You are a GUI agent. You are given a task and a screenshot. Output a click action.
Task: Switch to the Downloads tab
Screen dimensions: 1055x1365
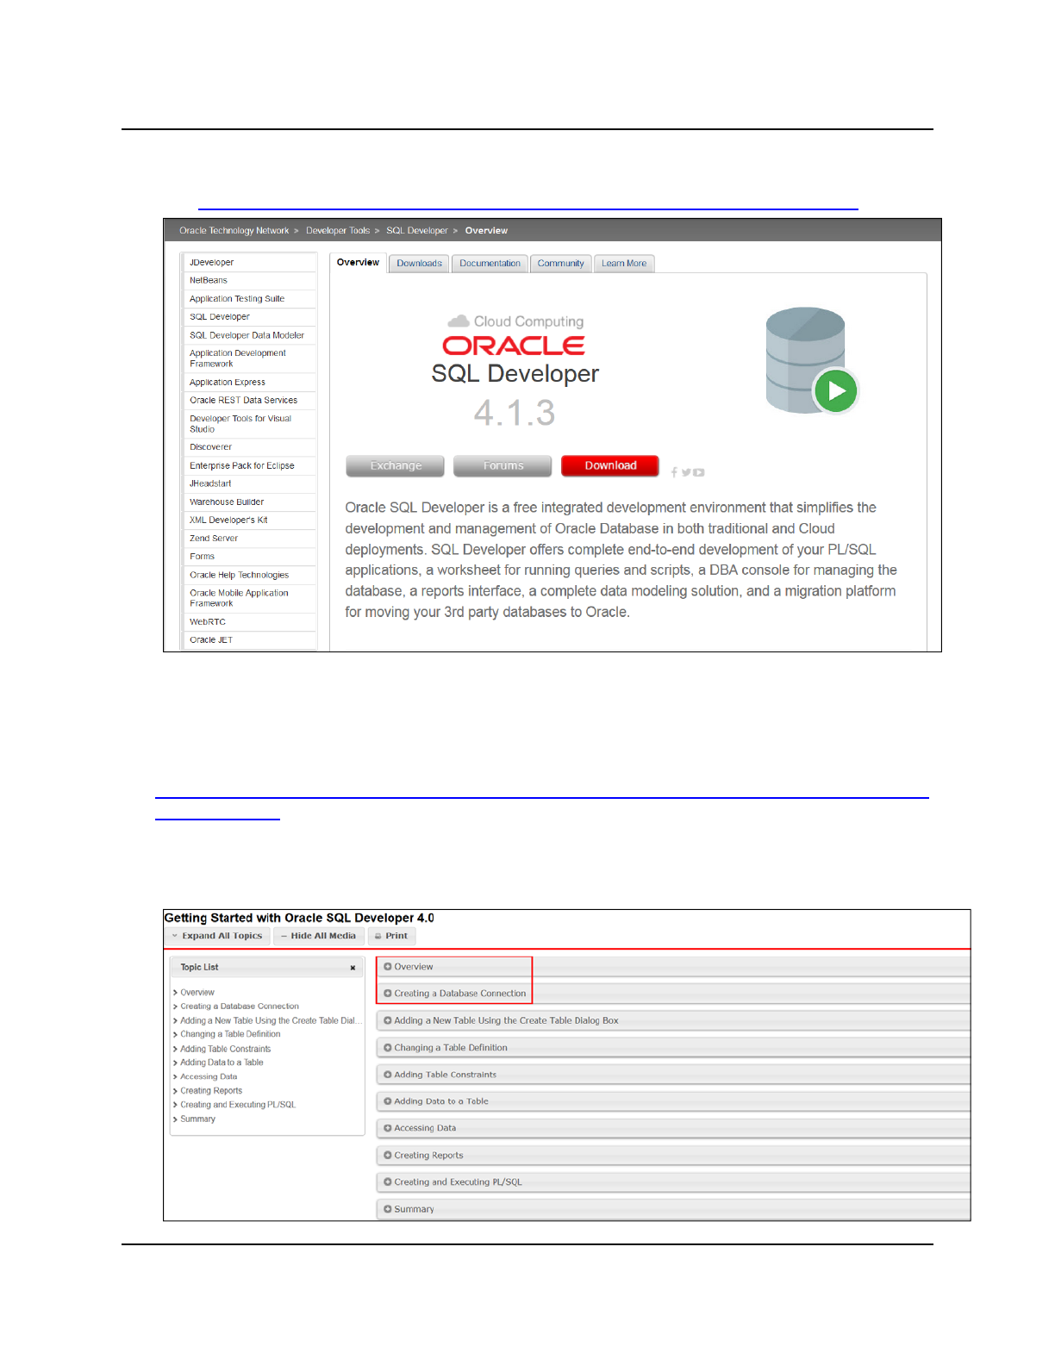click(419, 264)
